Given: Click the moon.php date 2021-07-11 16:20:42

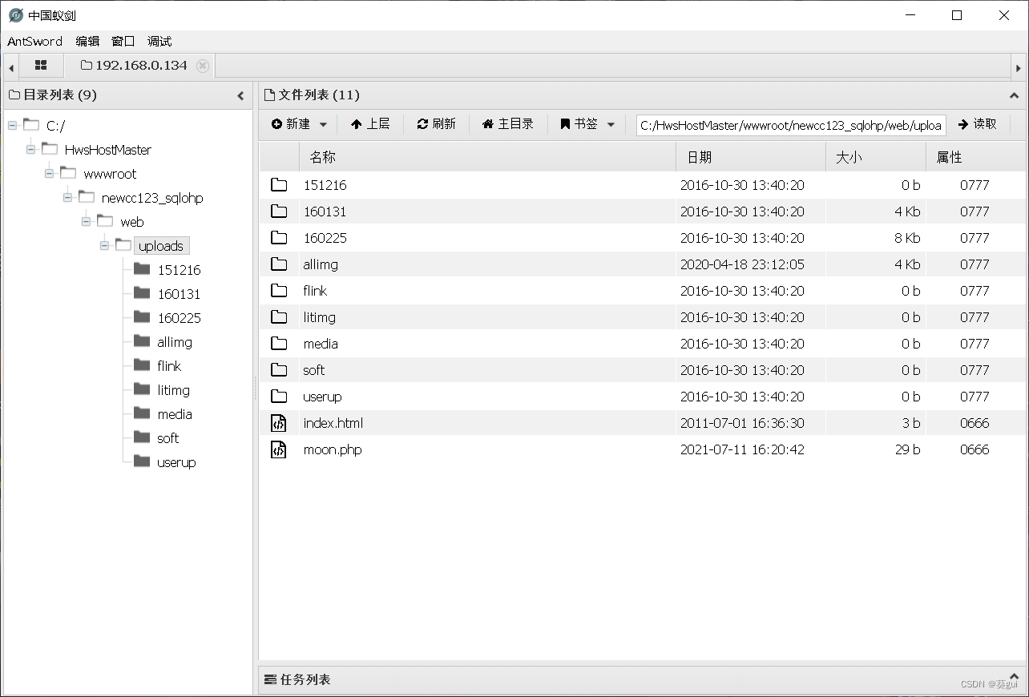Looking at the screenshot, I should [x=742, y=449].
